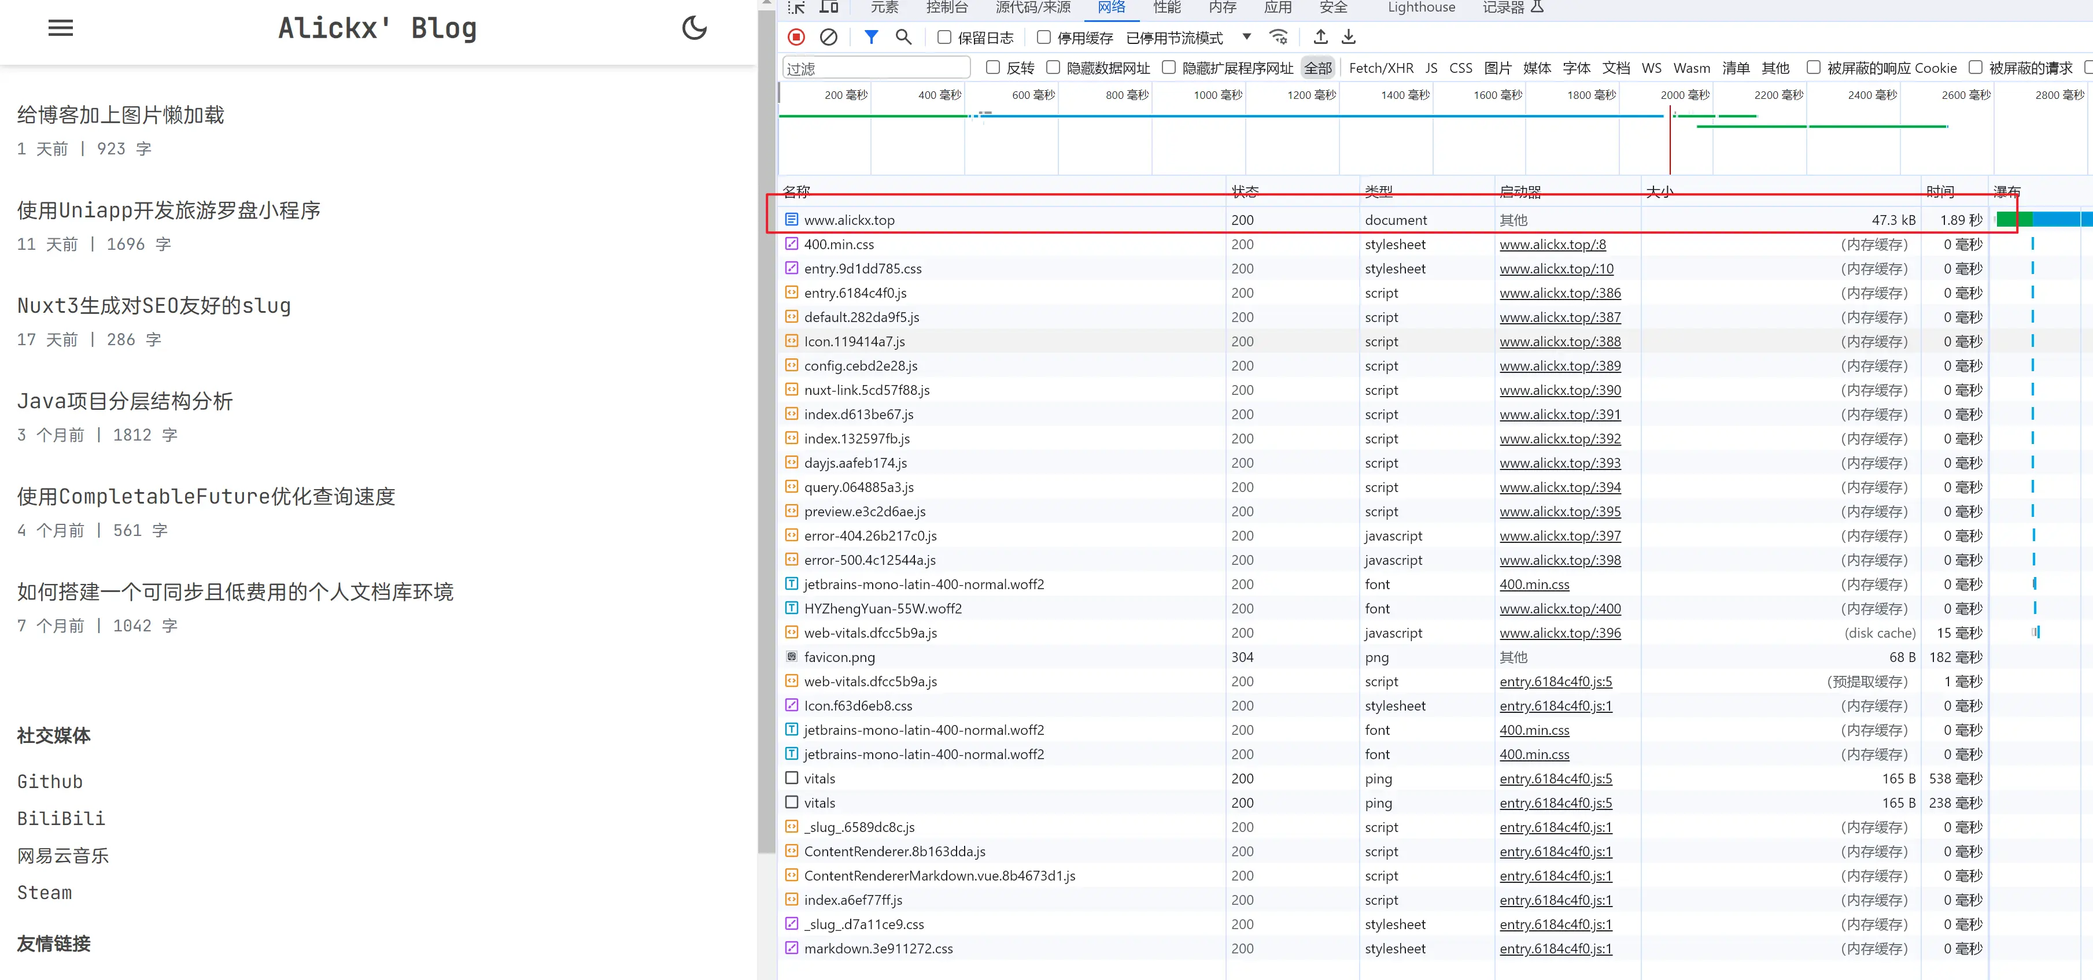The width and height of the screenshot is (2093, 980).
Task: Open the 安全 tab
Action: (1333, 8)
